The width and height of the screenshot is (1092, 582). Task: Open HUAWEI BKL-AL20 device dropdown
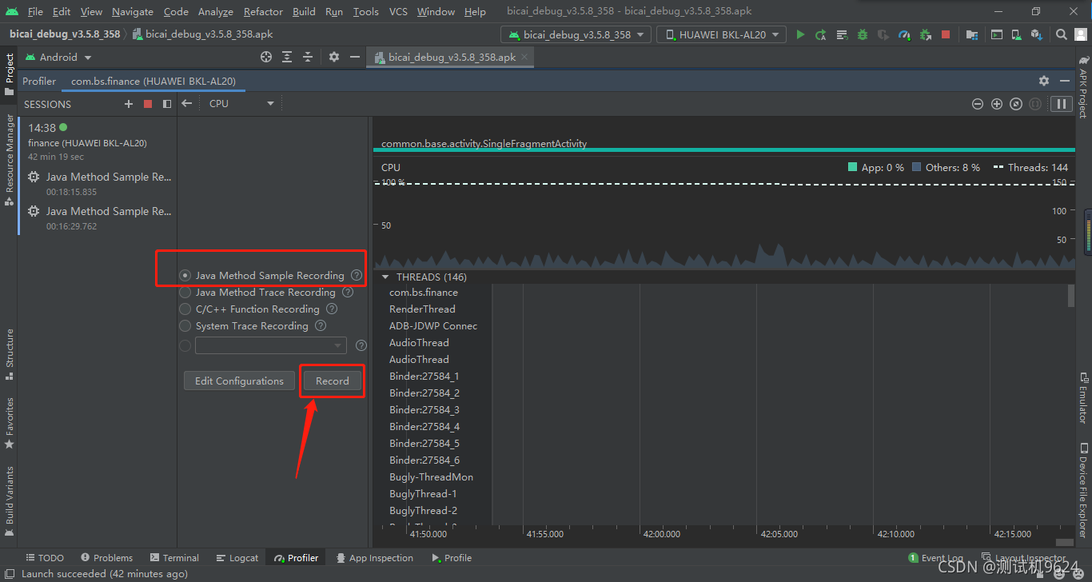click(721, 35)
